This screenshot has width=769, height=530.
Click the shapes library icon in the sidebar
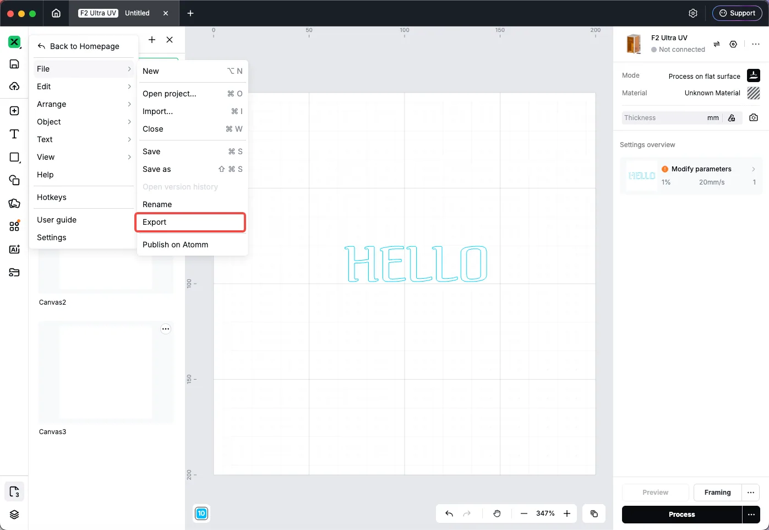pyautogui.click(x=14, y=203)
